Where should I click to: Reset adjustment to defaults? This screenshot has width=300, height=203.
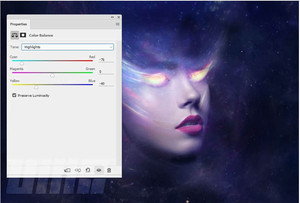(88, 170)
